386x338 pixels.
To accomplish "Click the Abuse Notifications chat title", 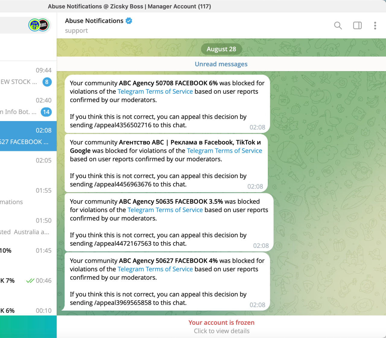I will (94, 21).
